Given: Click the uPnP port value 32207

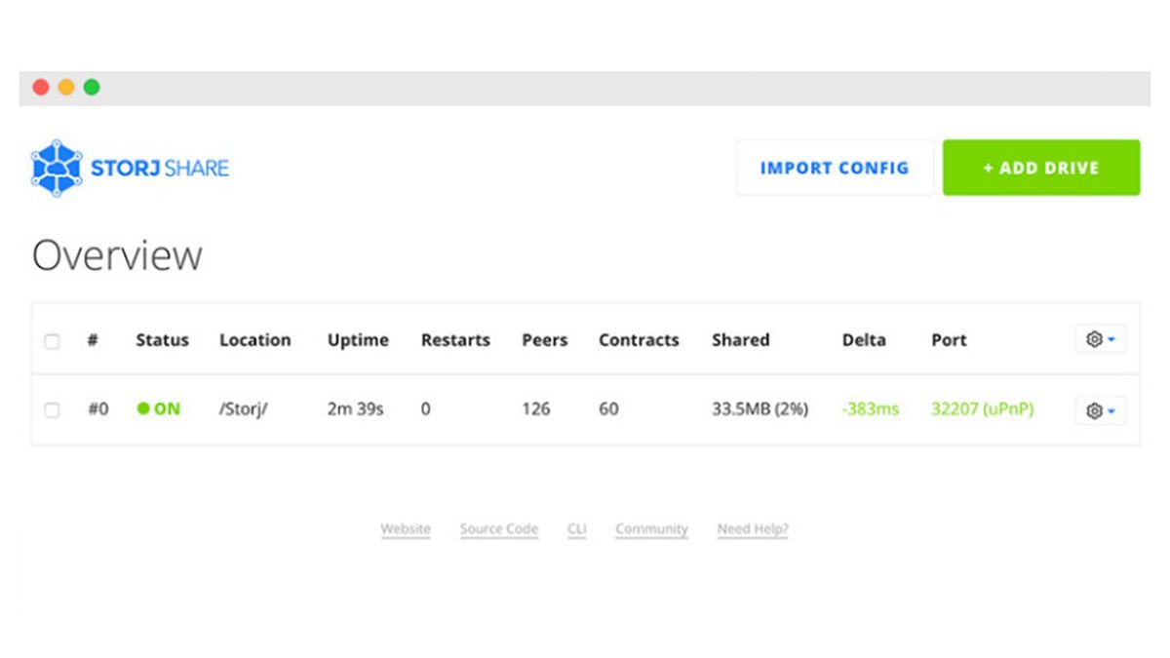Looking at the screenshot, I should click(x=981, y=409).
